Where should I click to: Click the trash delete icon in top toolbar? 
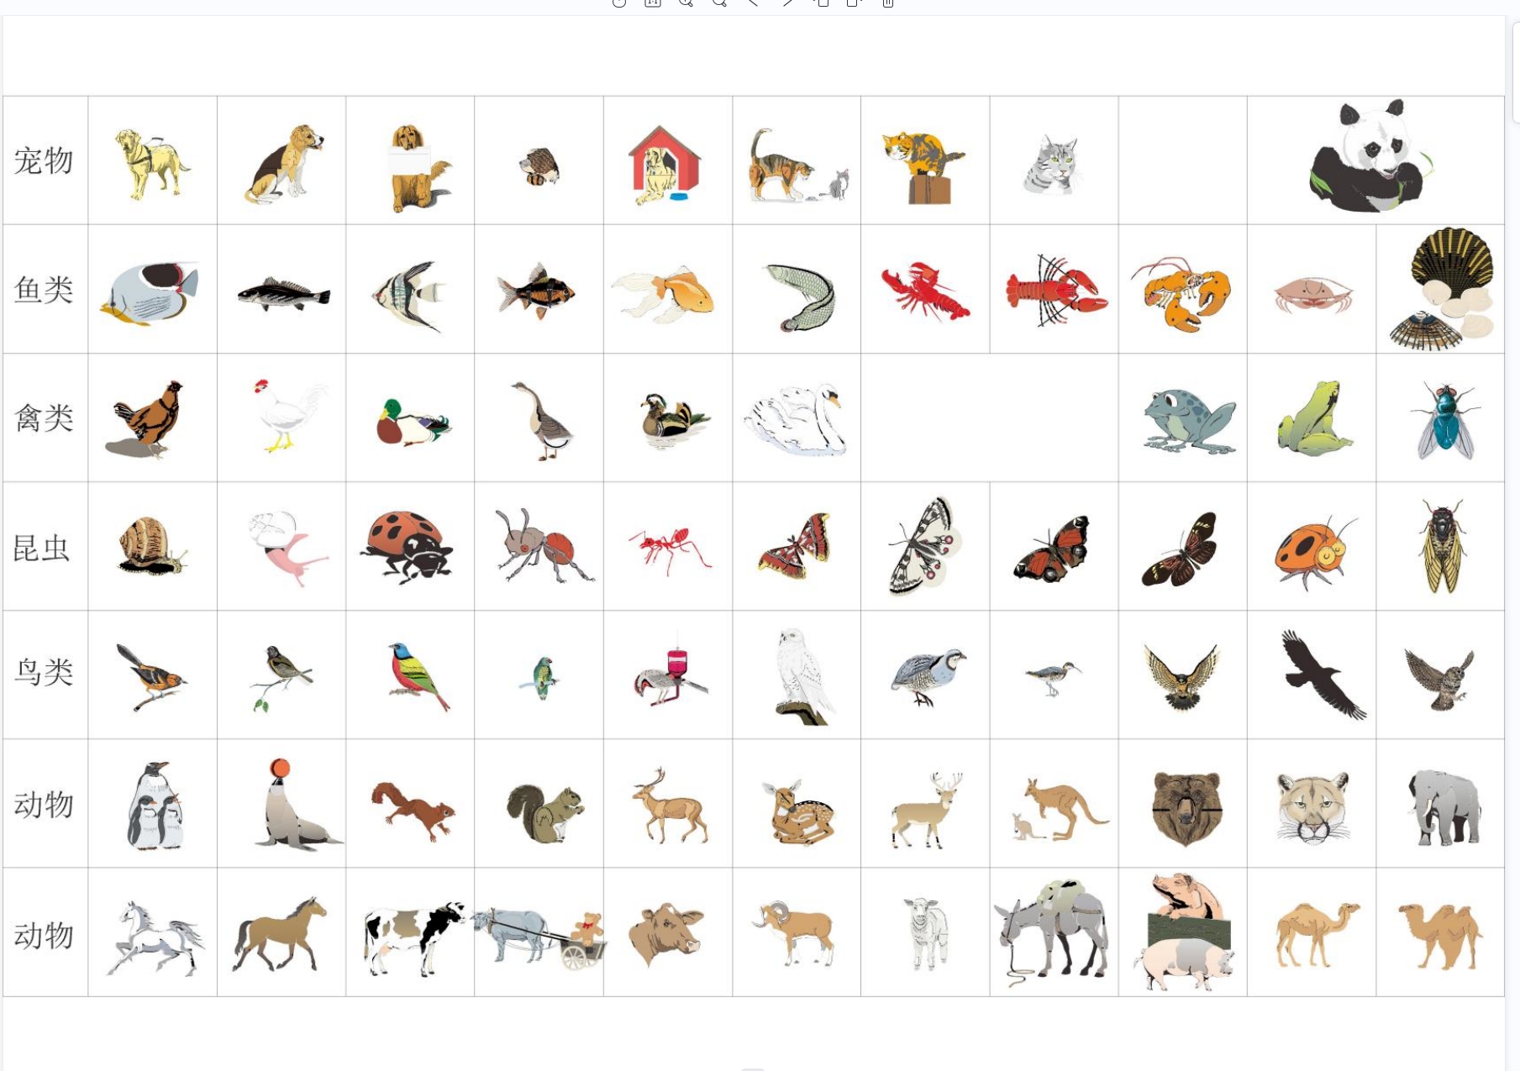(x=887, y=3)
